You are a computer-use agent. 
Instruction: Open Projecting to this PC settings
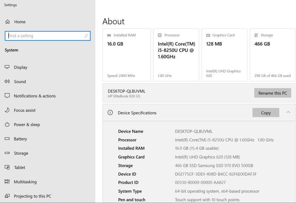point(32,196)
